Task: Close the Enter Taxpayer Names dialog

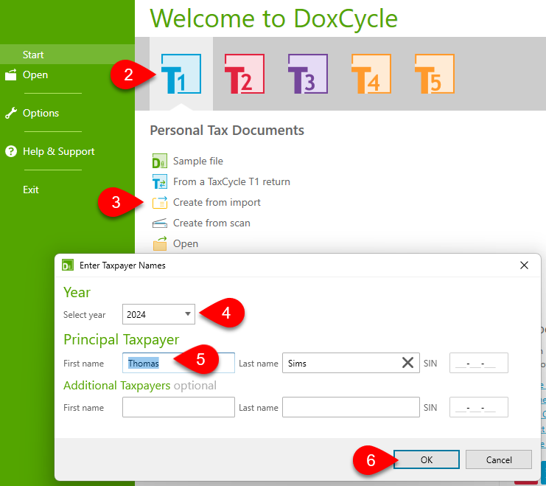Action: coord(524,265)
